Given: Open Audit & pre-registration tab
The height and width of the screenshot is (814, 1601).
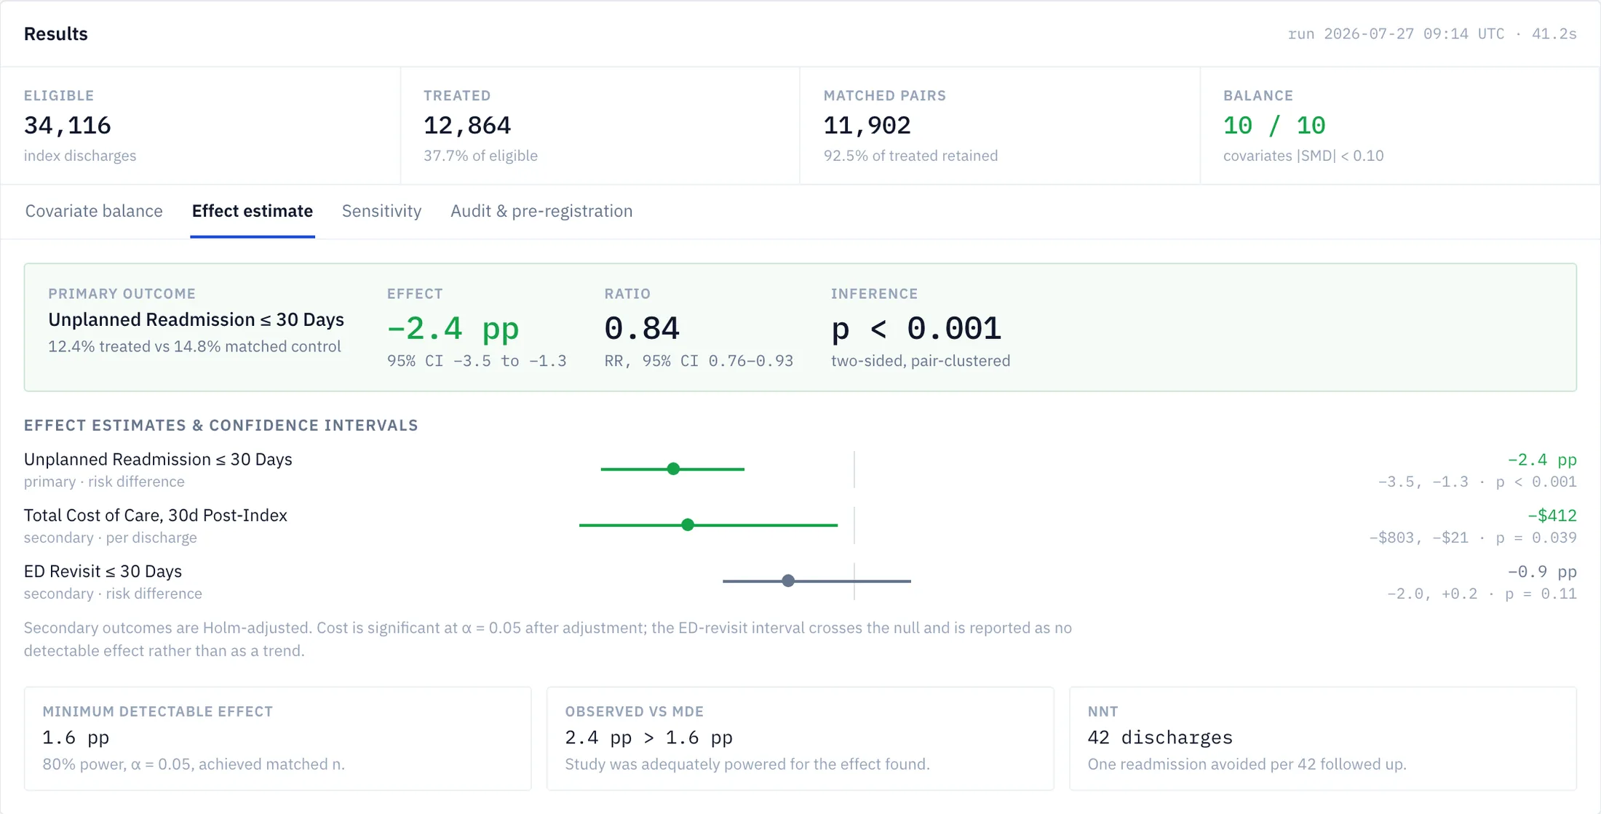Looking at the screenshot, I should point(541,211).
